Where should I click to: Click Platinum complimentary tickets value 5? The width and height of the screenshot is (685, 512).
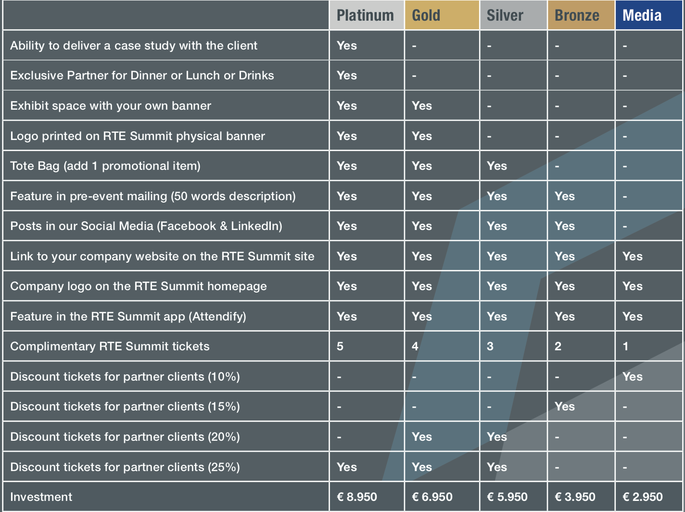click(x=340, y=346)
